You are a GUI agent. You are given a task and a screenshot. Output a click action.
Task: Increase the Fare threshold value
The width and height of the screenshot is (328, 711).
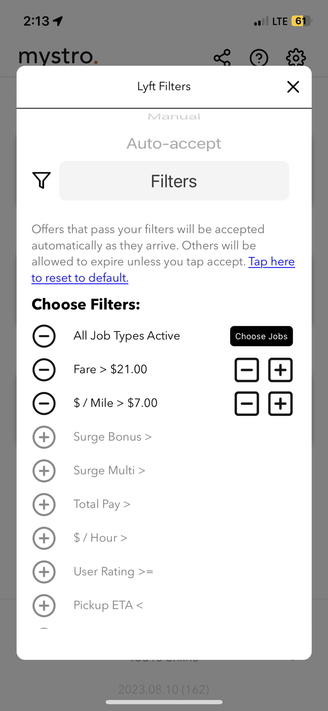pyautogui.click(x=280, y=370)
